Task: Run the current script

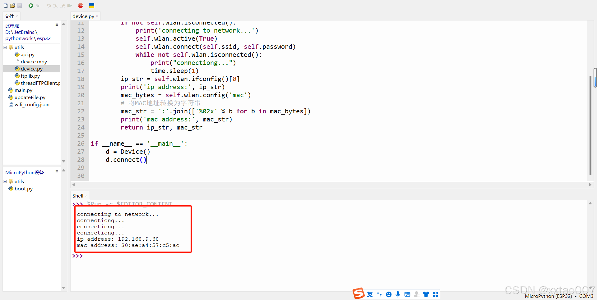Action: [x=30, y=5]
